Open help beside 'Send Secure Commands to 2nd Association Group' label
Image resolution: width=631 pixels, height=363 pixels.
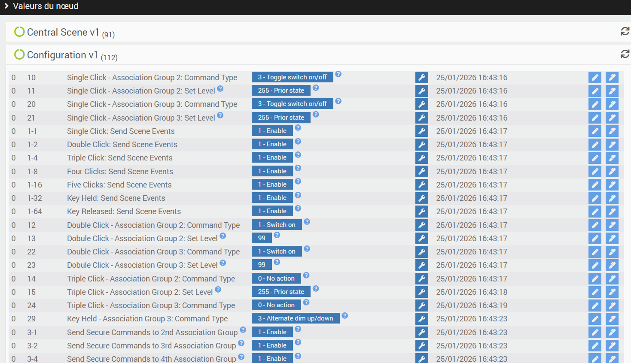(x=243, y=330)
